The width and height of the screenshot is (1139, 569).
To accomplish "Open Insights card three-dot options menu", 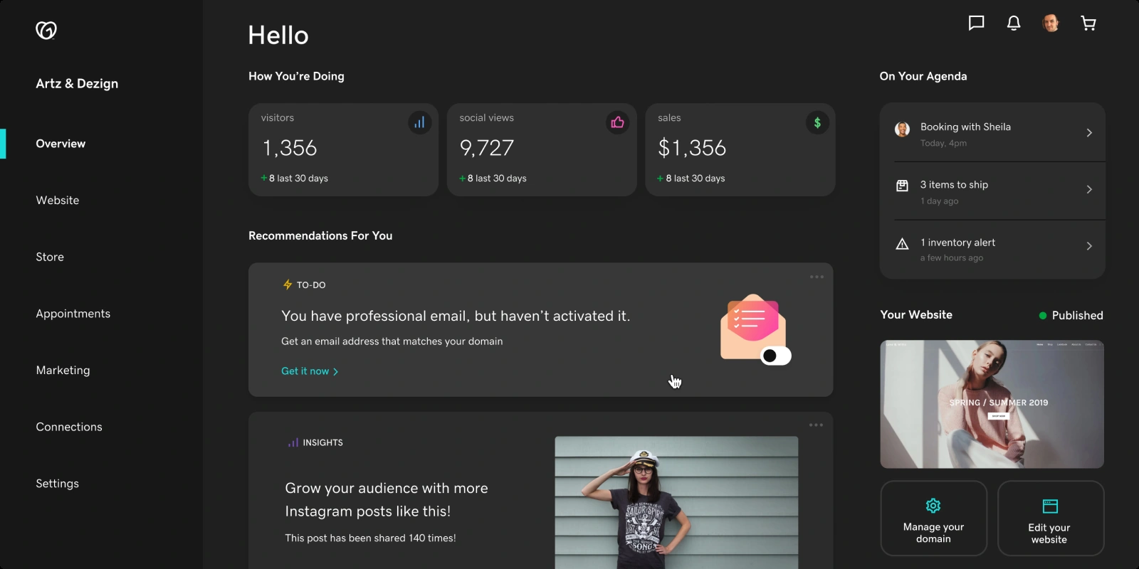I will [x=816, y=425].
